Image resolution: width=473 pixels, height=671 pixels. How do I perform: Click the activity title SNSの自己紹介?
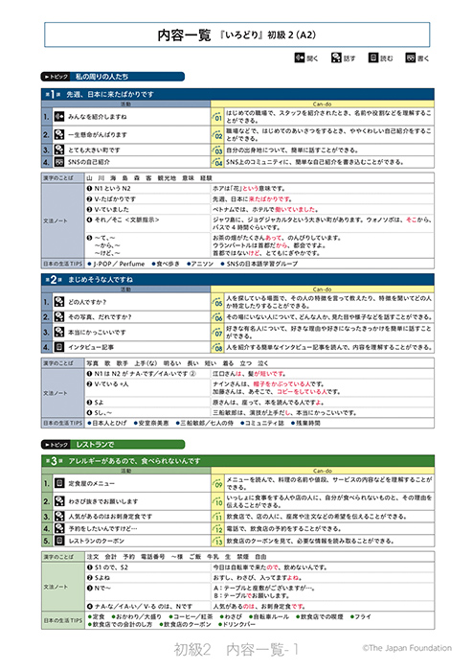pos(88,162)
